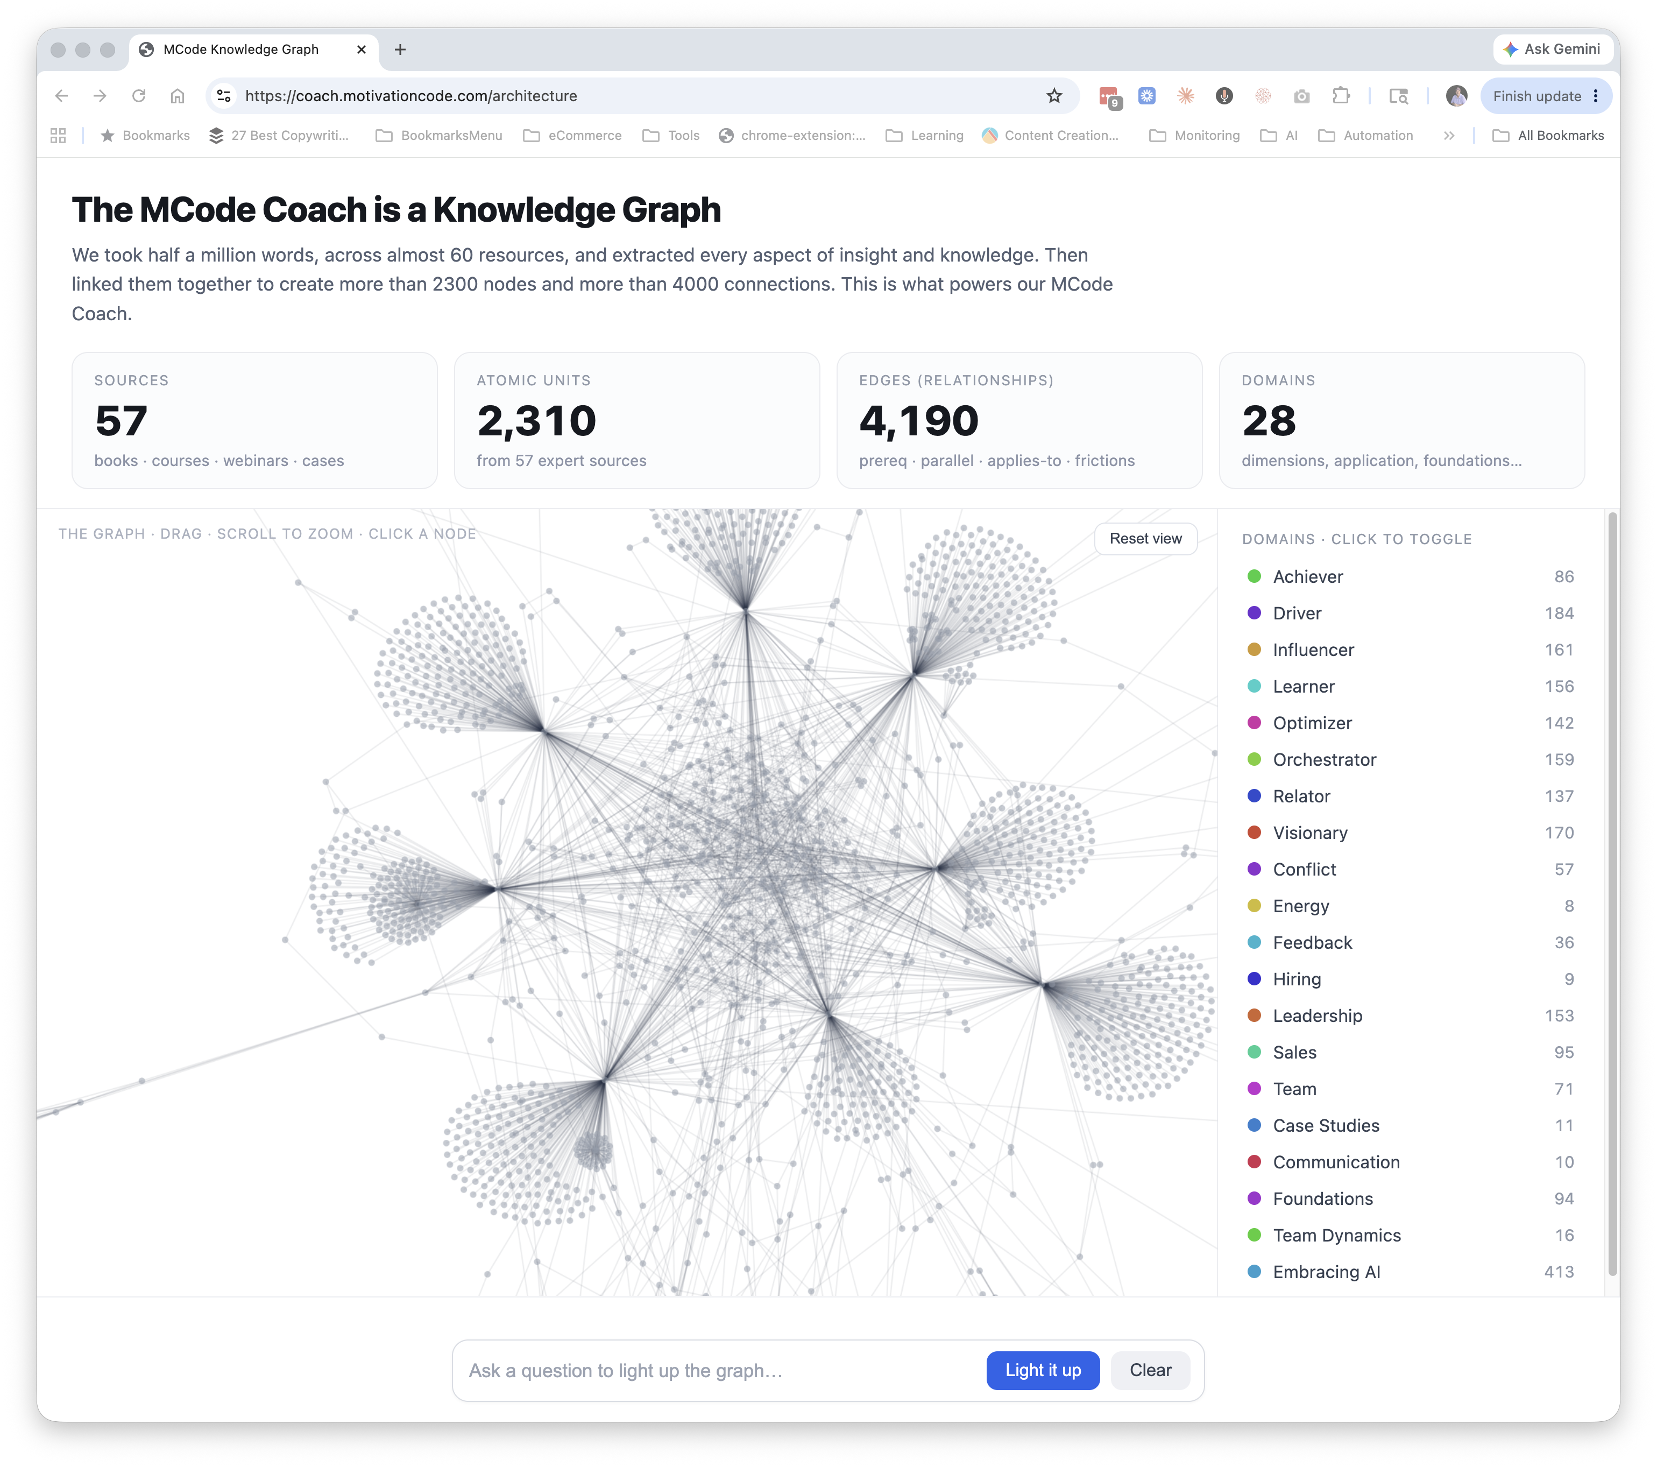The image size is (1657, 1467).
Task: Expand the BookmarksMenu folder
Action: point(438,136)
